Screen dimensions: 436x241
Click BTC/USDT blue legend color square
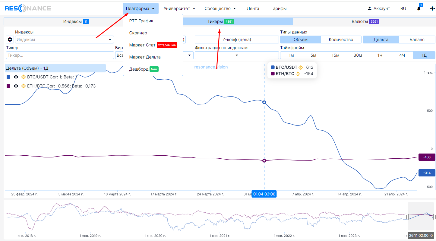click(8, 77)
